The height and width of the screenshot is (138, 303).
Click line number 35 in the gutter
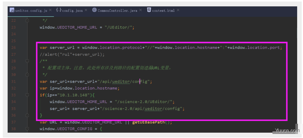(13, 109)
